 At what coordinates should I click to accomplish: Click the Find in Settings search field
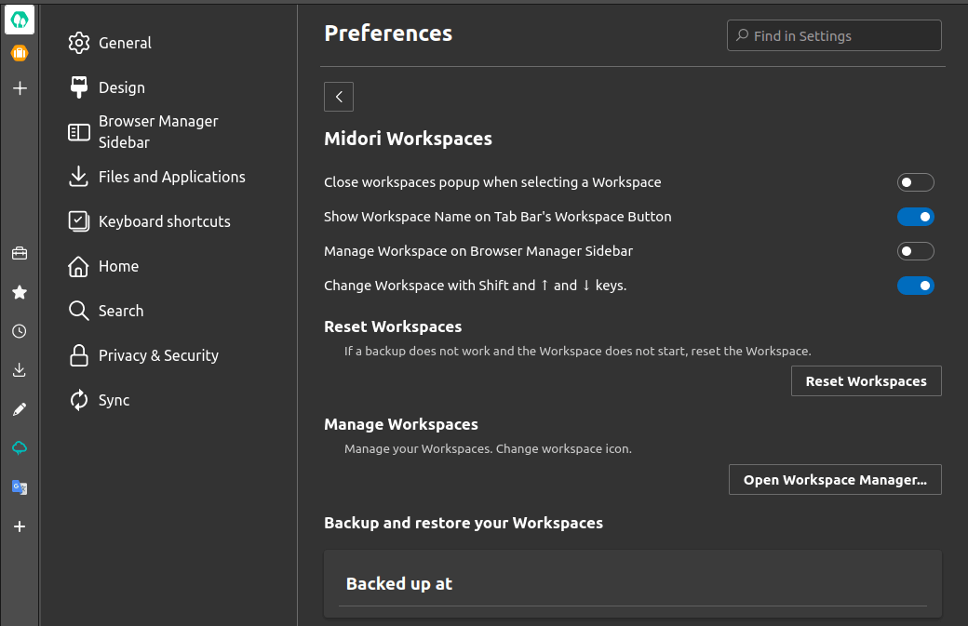tap(833, 35)
